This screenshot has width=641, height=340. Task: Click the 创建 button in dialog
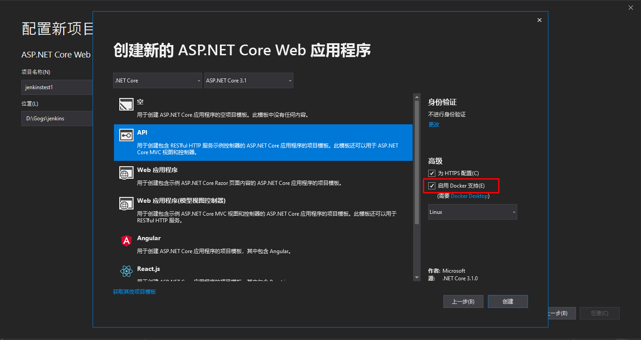coord(508,301)
